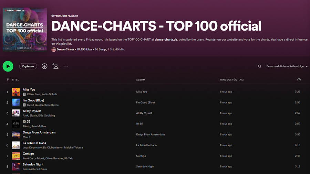Open the I'm Good (Blue) album link
This screenshot has height=174, width=310.
[x=145, y=102]
